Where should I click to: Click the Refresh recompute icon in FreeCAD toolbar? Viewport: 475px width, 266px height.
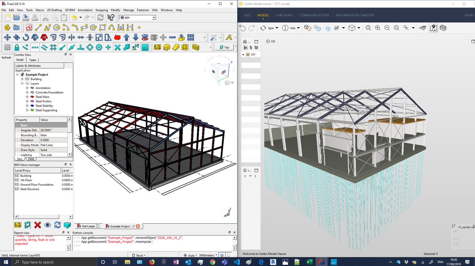101,17
